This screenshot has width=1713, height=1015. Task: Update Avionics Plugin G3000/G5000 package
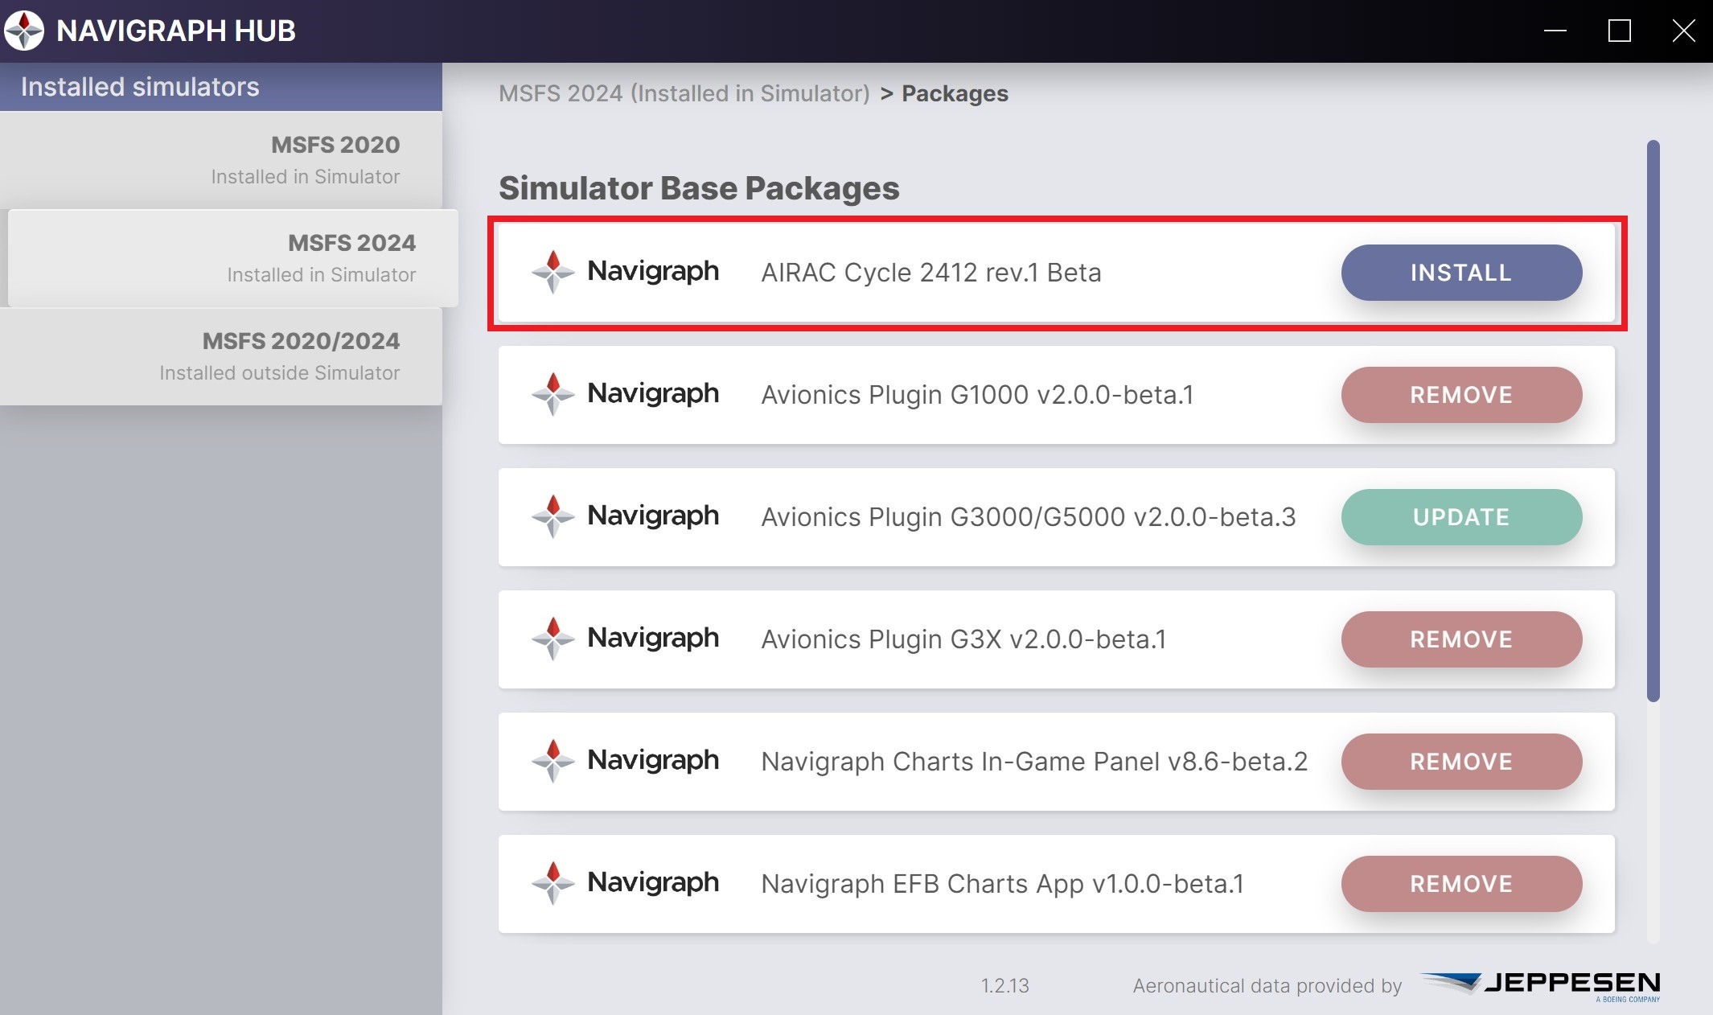[x=1461, y=517]
